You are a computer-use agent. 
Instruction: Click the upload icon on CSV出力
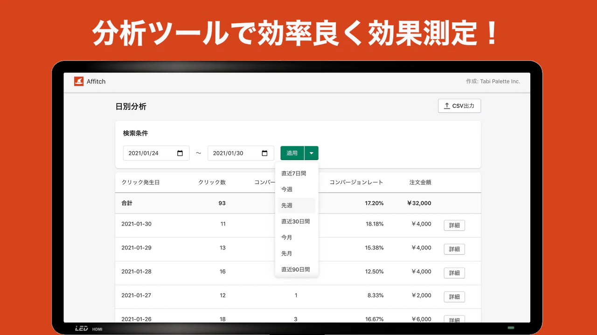tap(447, 106)
